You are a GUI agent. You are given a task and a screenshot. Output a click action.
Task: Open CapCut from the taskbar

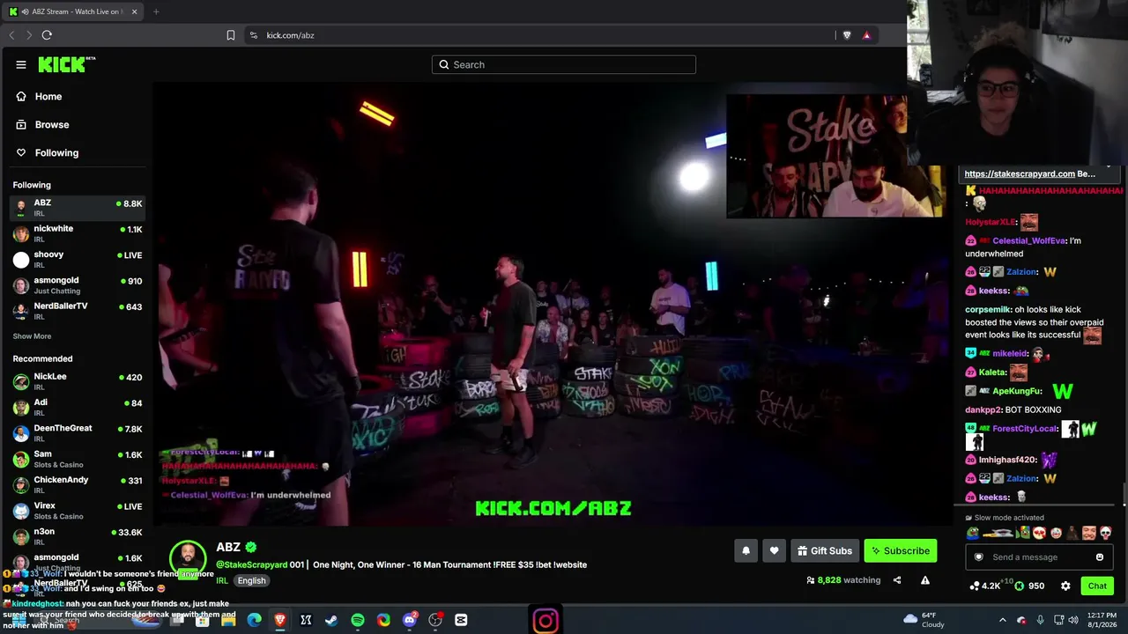point(461,620)
